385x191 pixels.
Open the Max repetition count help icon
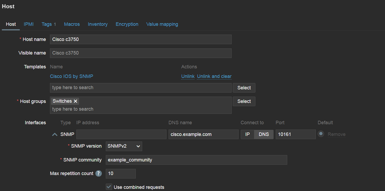click(x=99, y=173)
